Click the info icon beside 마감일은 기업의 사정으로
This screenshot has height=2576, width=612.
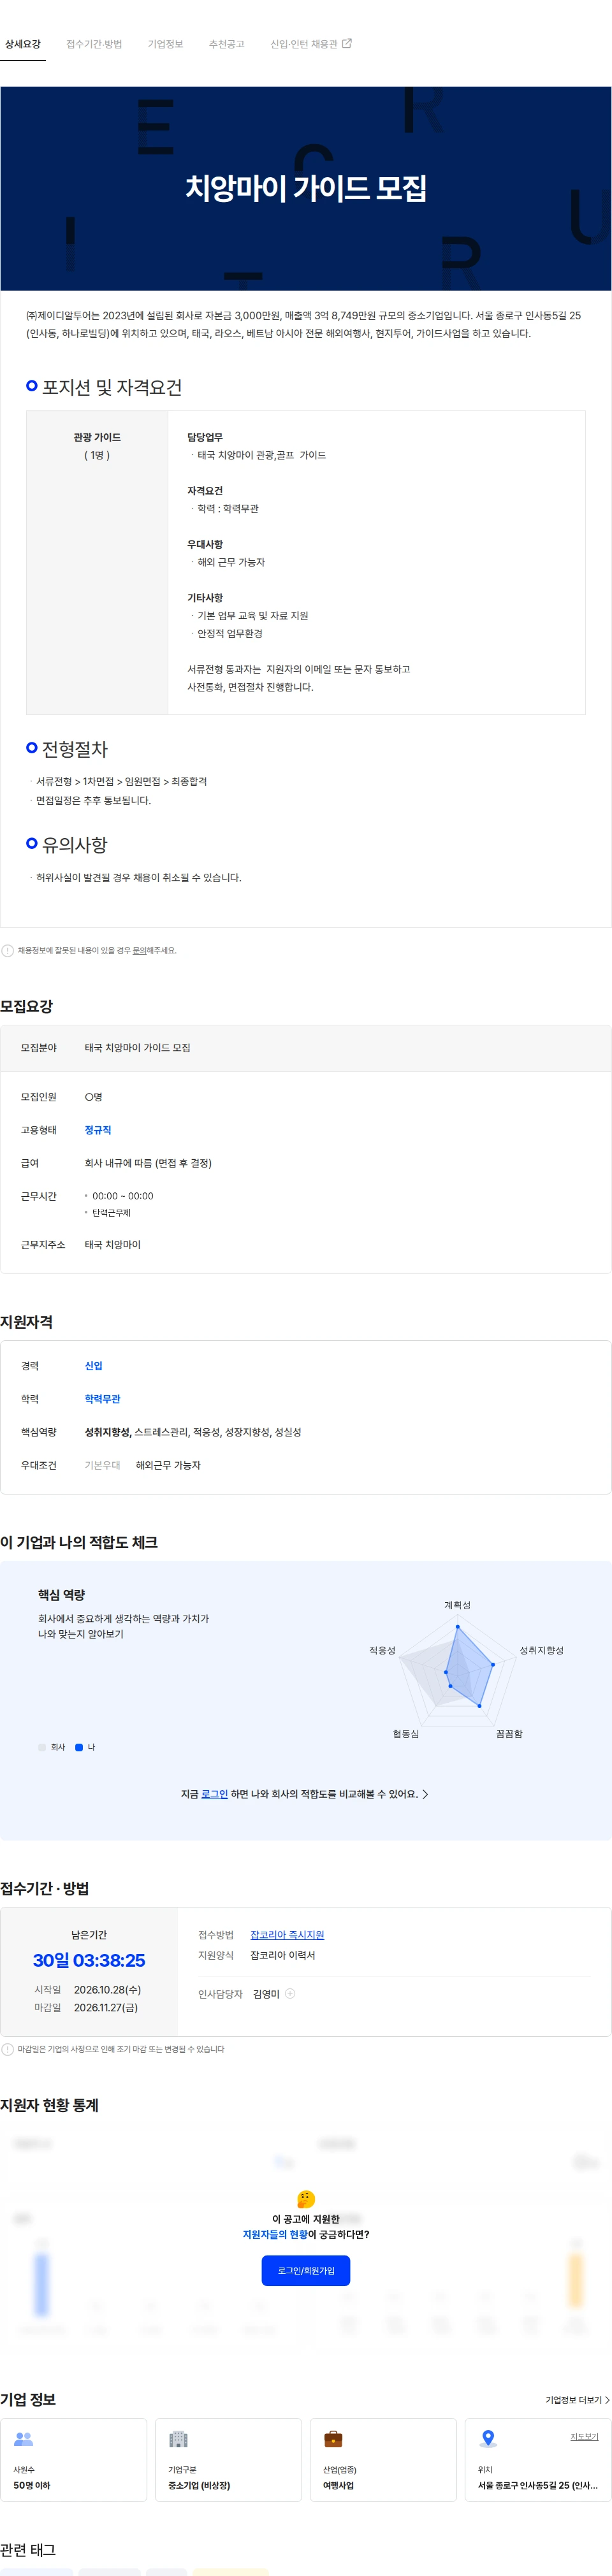(x=8, y=2049)
